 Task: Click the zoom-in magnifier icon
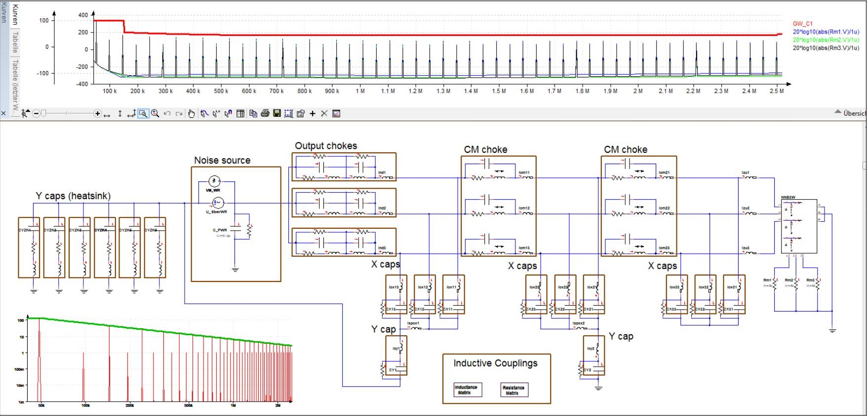tap(155, 114)
